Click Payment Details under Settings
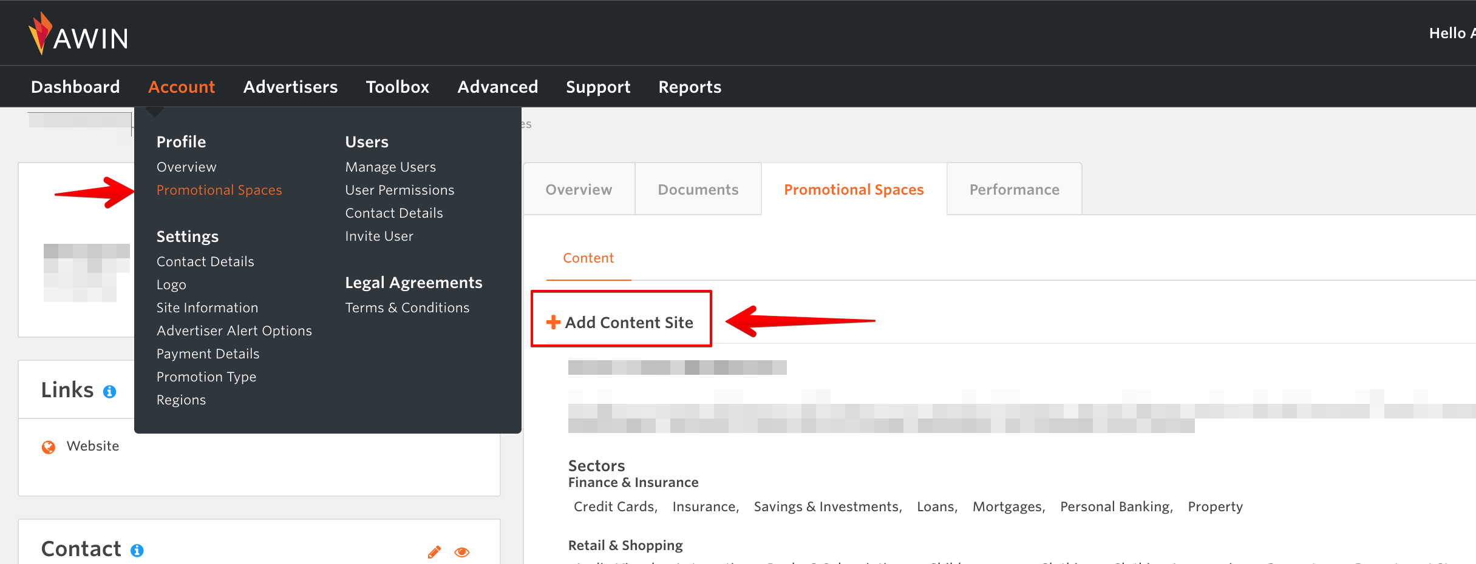1476x564 pixels. pos(208,354)
